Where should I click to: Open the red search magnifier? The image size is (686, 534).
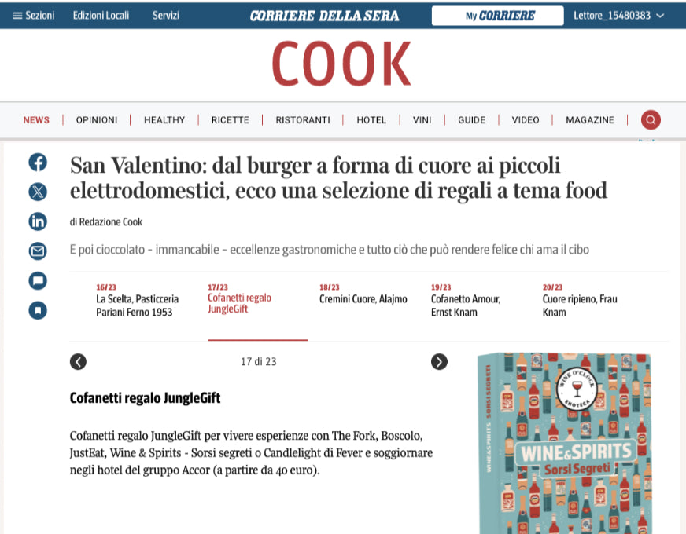tap(651, 119)
